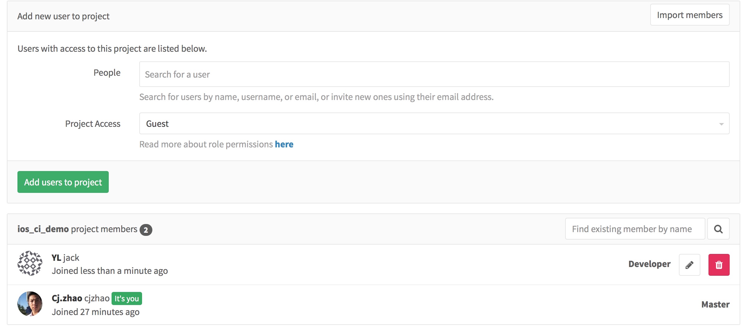The height and width of the screenshot is (334, 744).
Task: Click the members count badge showing 2
Action: [x=146, y=230]
